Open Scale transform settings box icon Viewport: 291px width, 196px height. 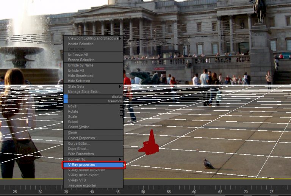click(x=121, y=117)
